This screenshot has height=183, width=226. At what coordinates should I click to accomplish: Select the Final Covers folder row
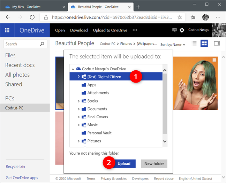pyautogui.click(x=116, y=117)
